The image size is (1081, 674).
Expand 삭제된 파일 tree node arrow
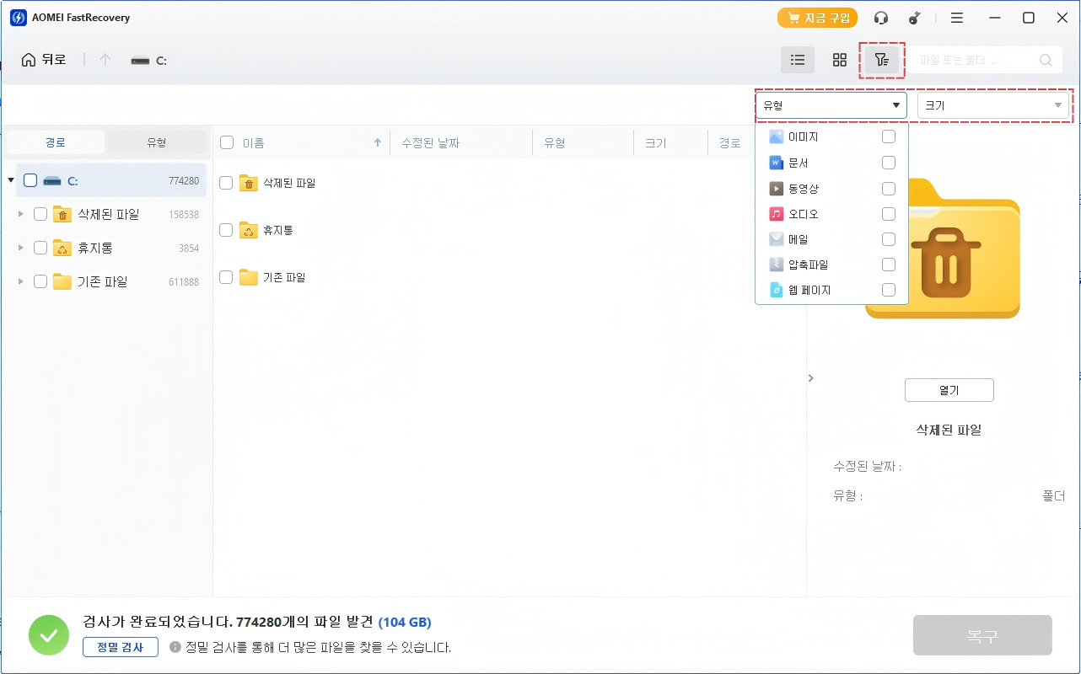click(20, 214)
